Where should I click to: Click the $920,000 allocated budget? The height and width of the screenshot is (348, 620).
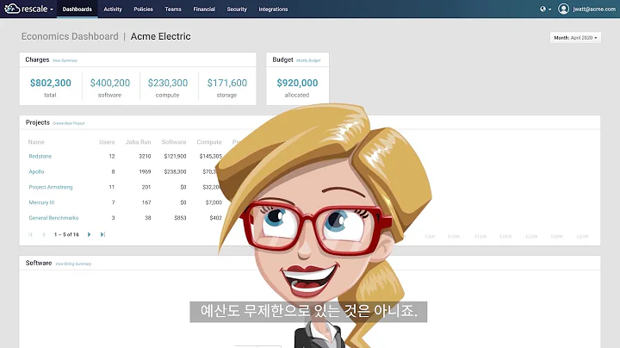tap(297, 83)
